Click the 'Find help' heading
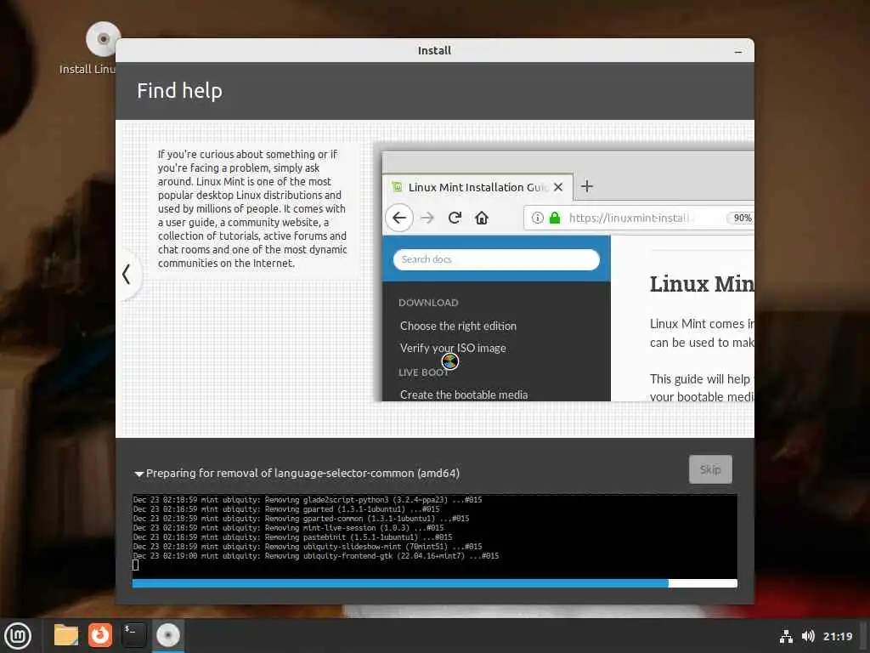Screen dimensions: 870x653 [x=179, y=90]
